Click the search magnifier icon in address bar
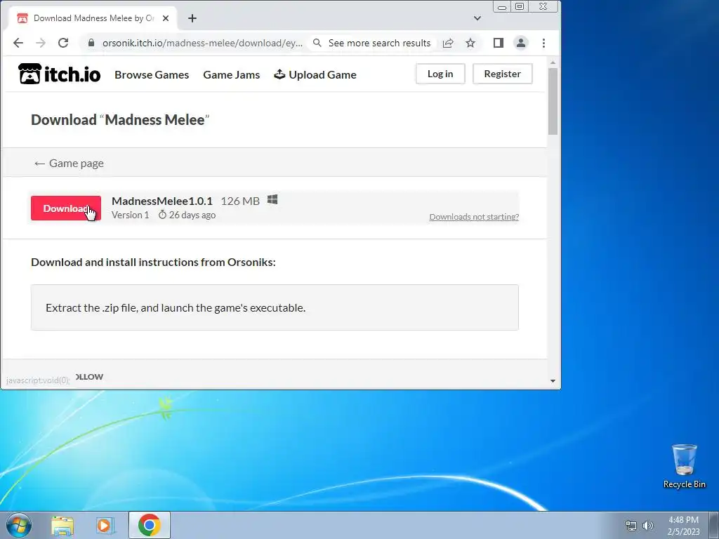This screenshot has height=539, width=719. pyautogui.click(x=317, y=43)
